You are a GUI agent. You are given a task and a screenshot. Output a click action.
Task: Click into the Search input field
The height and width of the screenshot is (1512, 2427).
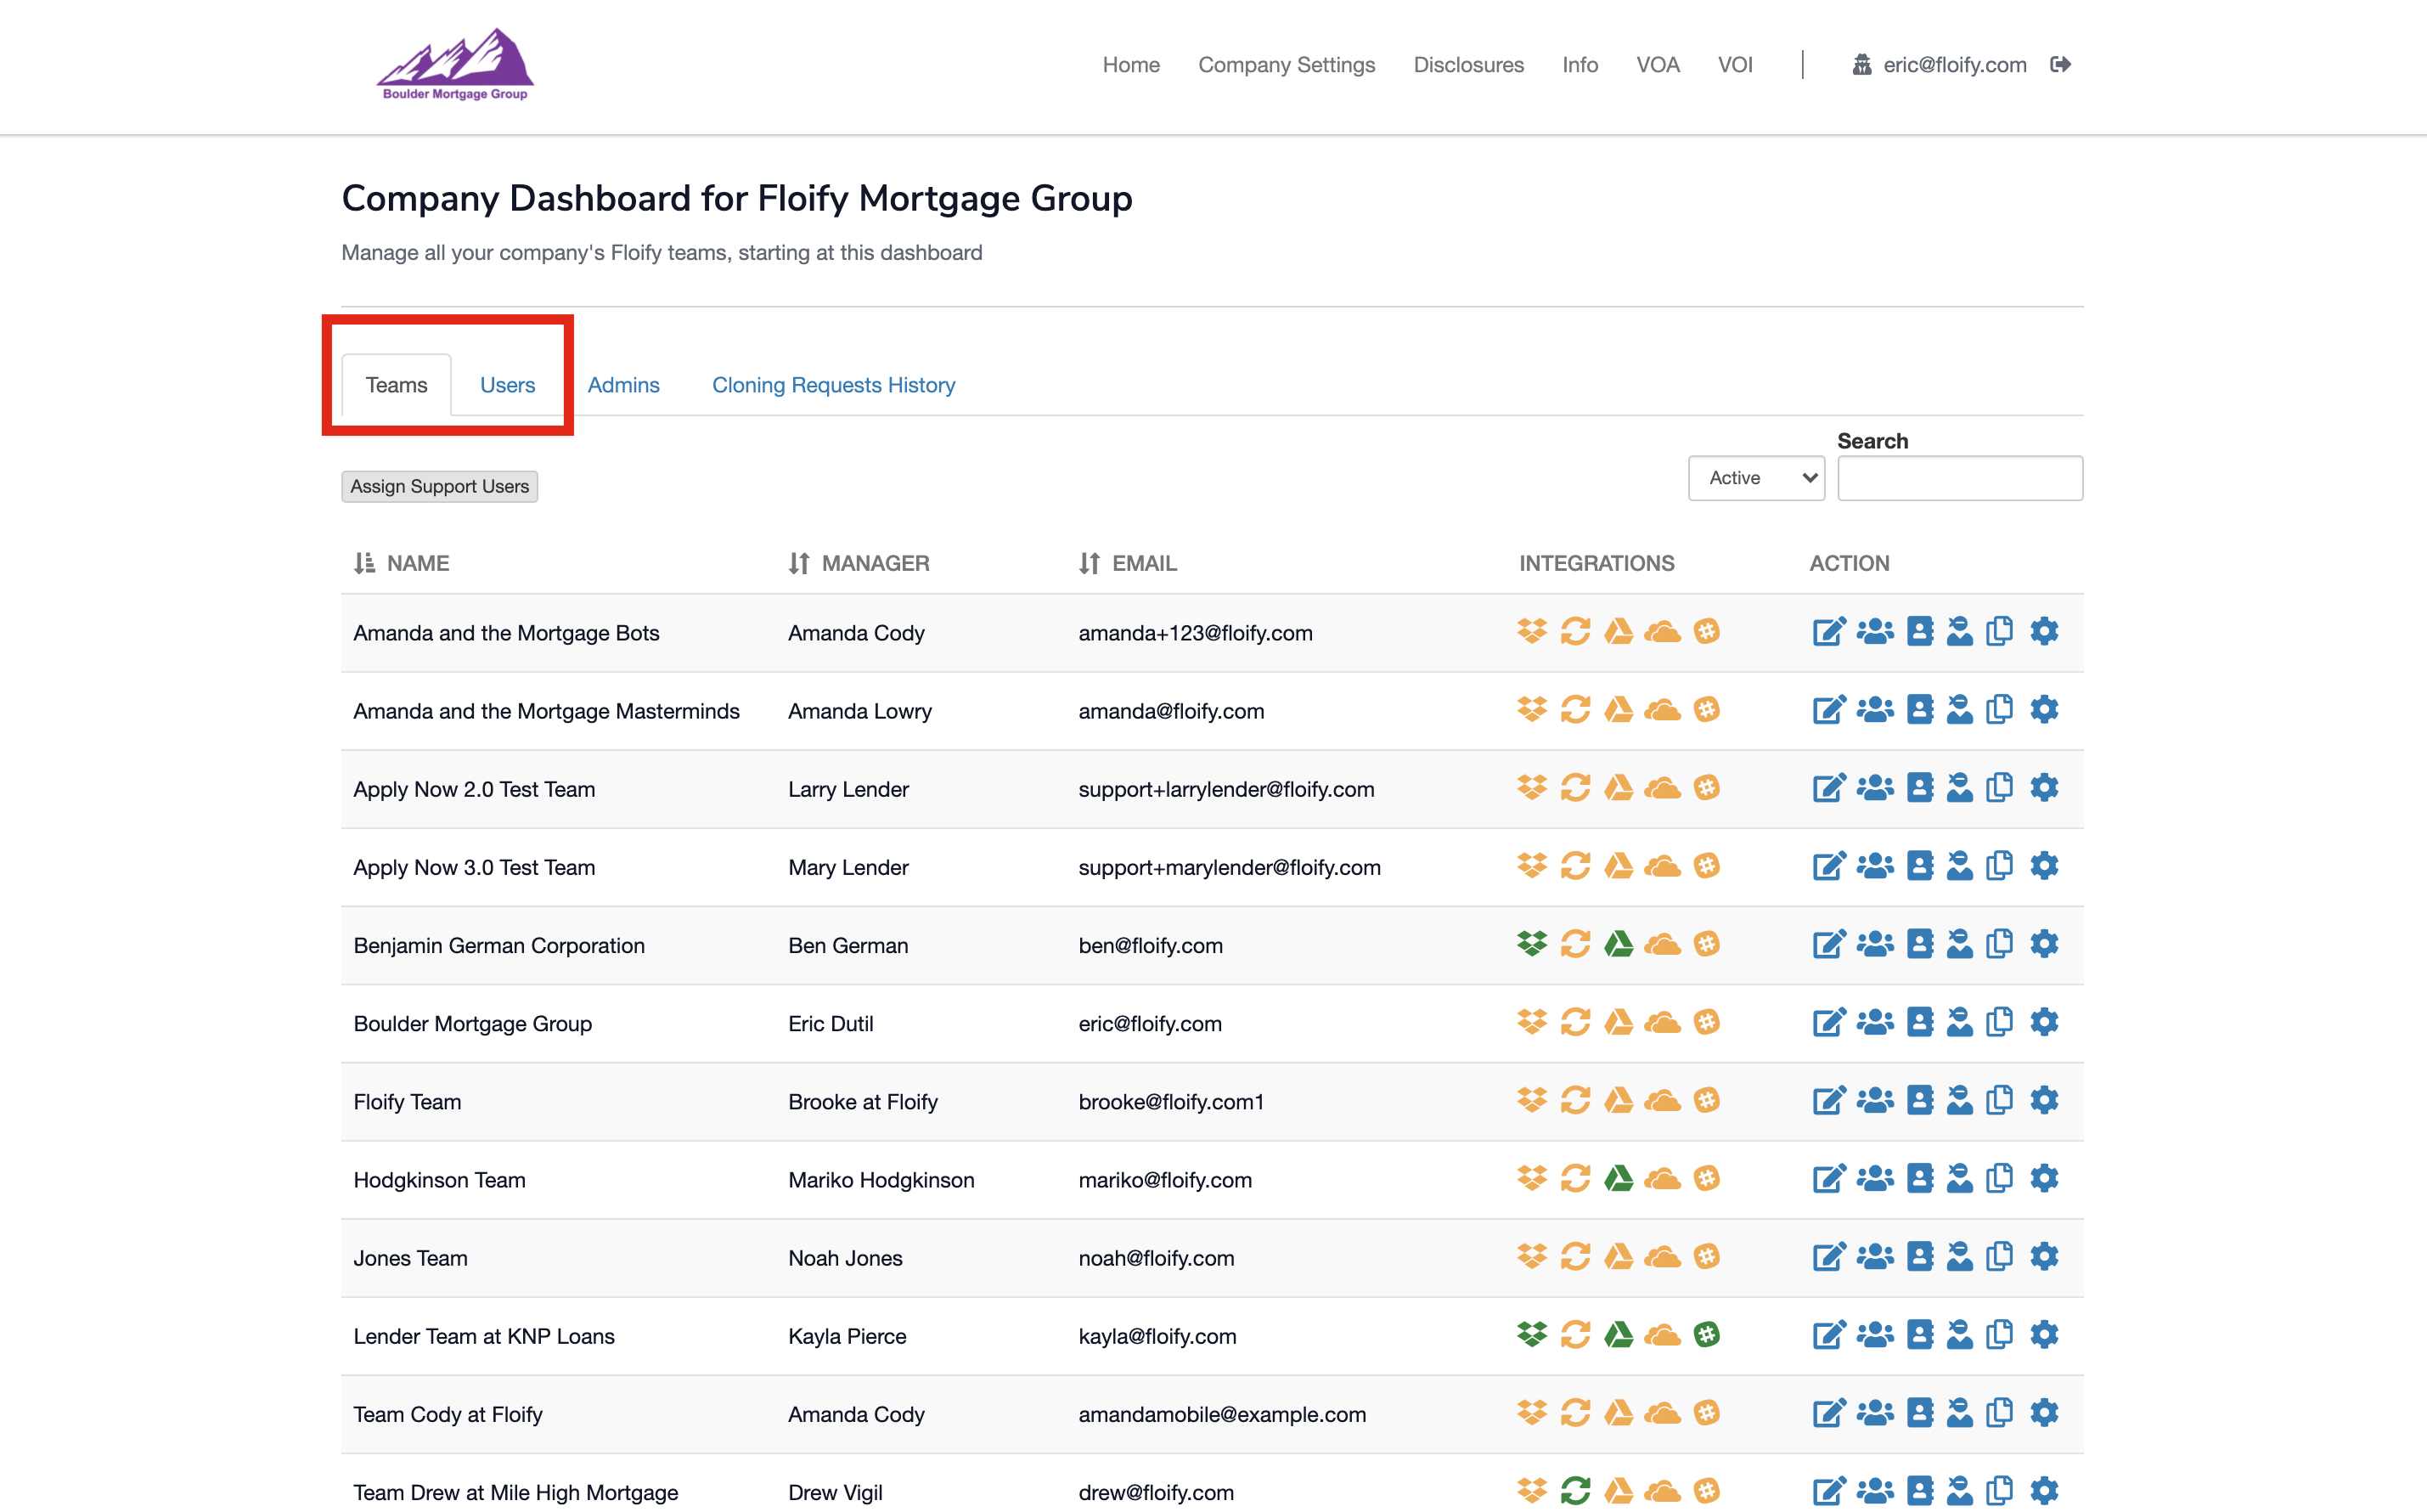1959,478
